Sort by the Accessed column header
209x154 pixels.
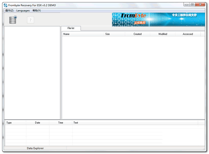click(x=188, y=34)
